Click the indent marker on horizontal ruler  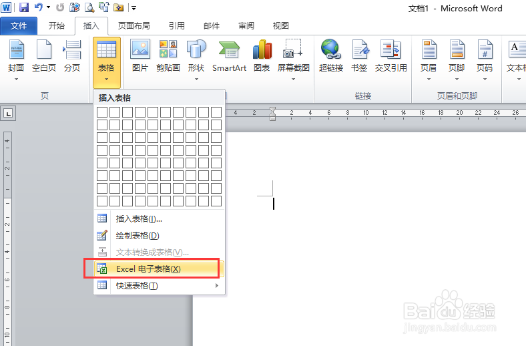click(x=272, y=114)
